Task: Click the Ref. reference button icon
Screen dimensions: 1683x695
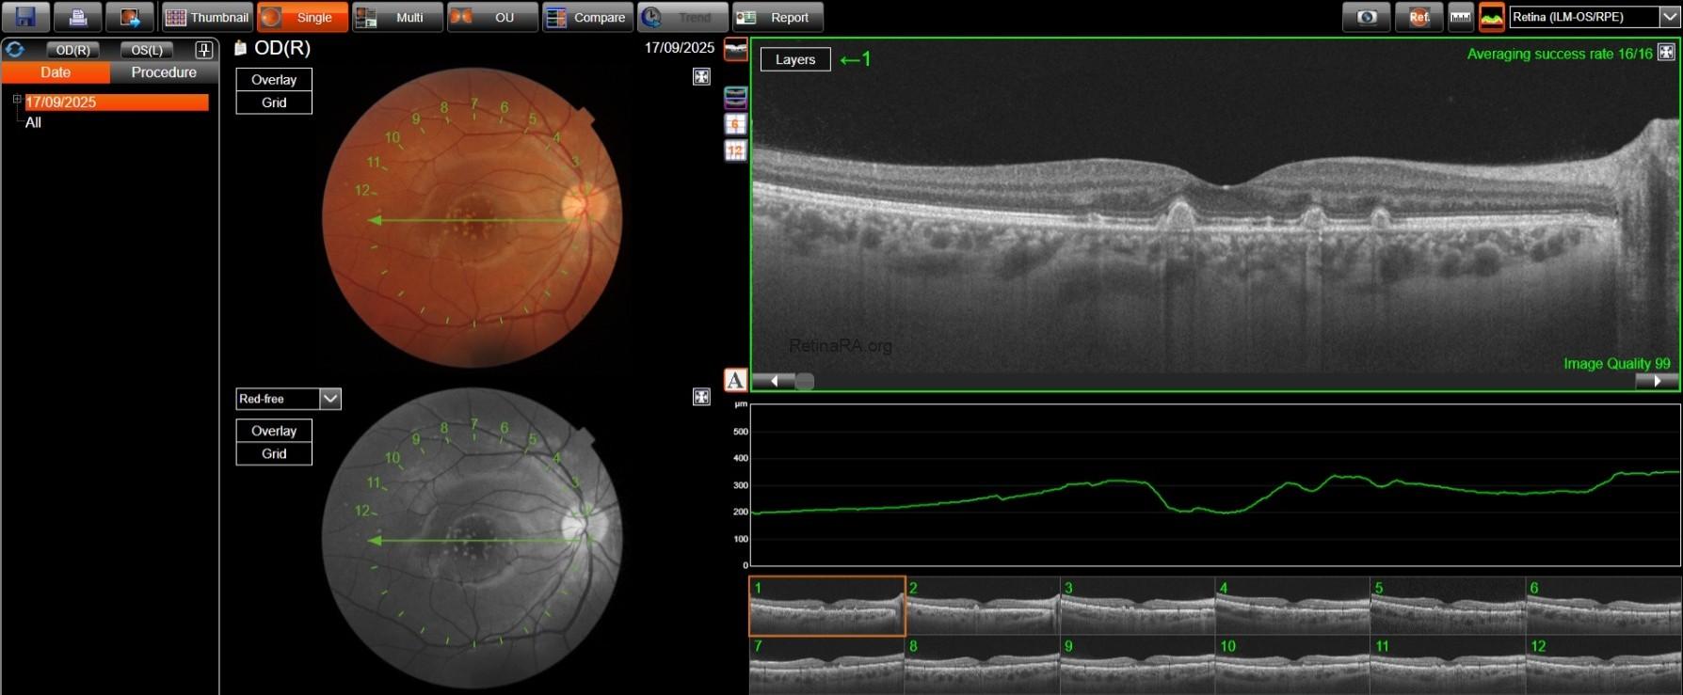Action: (x=1419, y=17)
